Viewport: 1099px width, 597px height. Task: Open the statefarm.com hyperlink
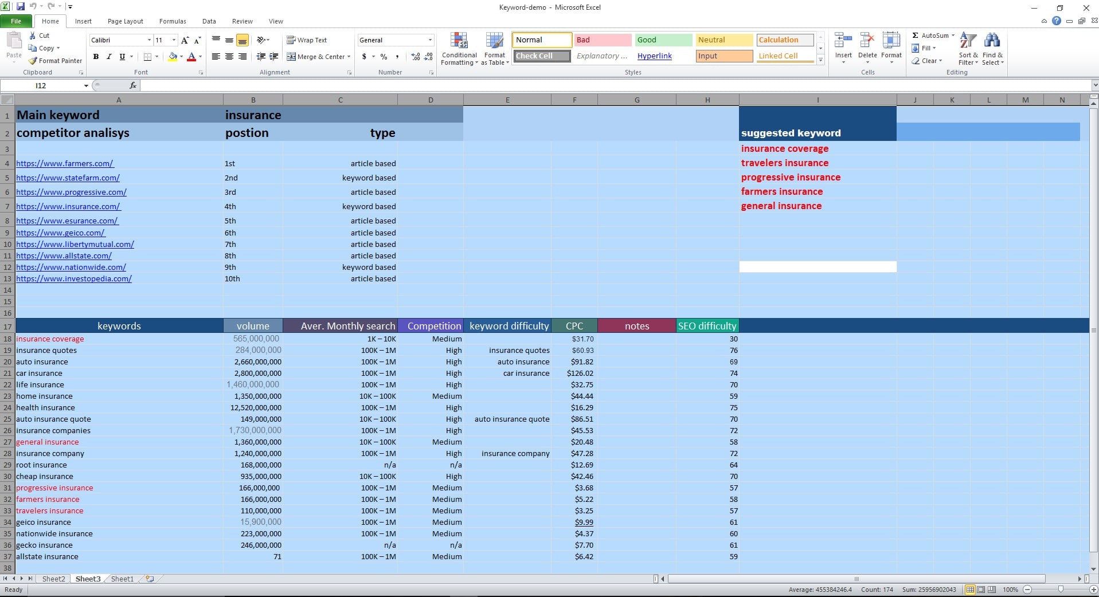tap(67, 178)
